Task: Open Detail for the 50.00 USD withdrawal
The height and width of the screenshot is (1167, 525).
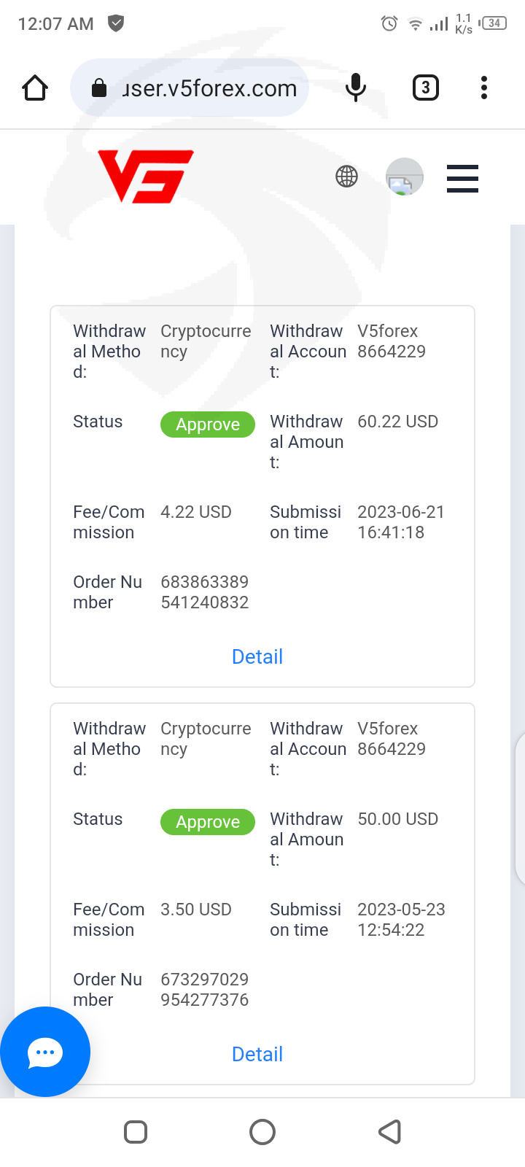Action: pos(257,1055)
